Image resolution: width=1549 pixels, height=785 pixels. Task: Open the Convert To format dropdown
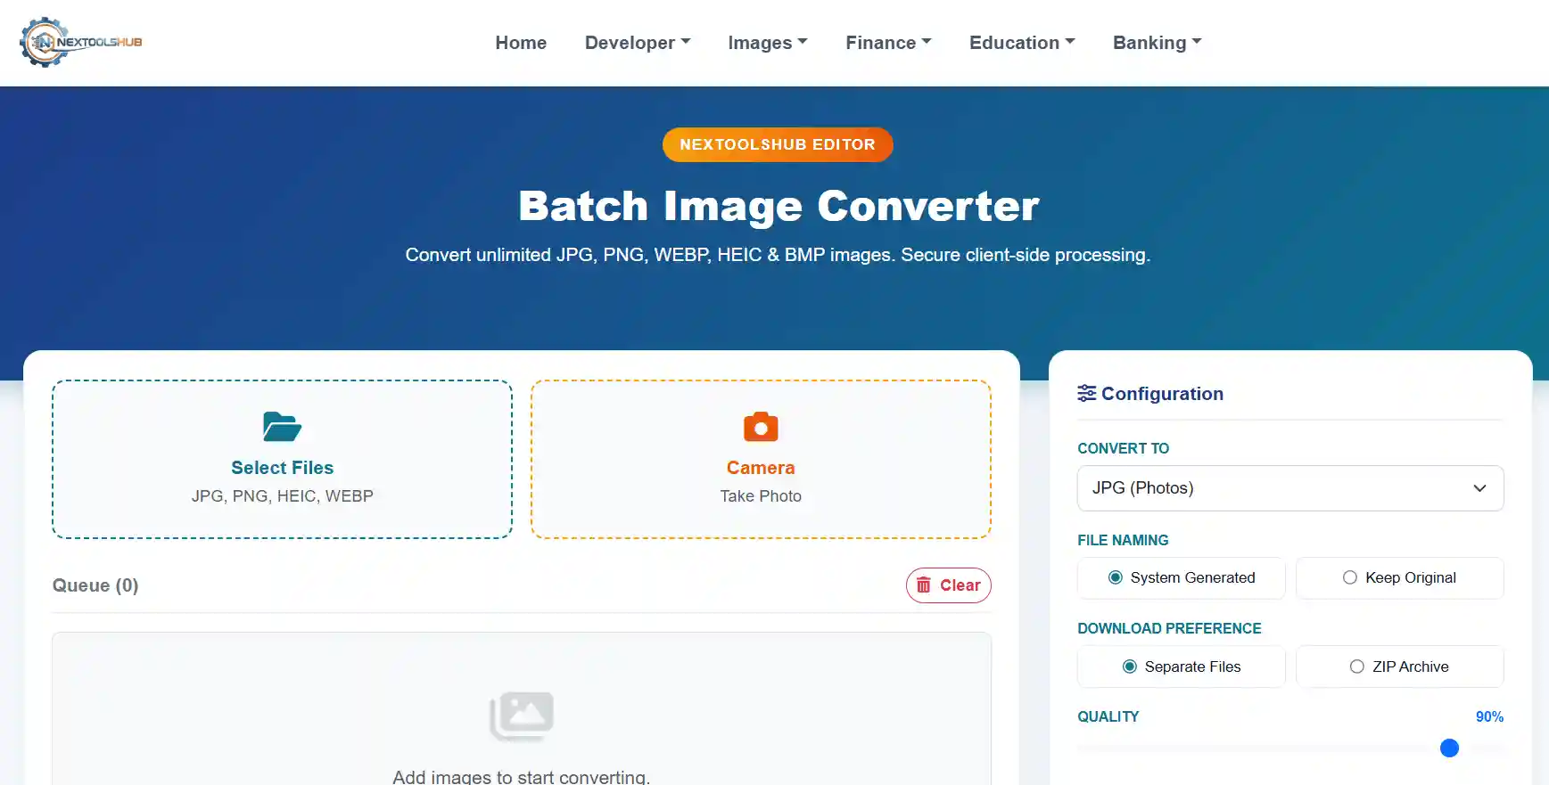(1290, 488)
